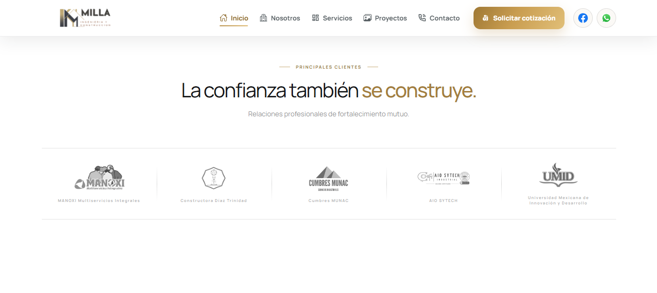Click the building icon beside Nosotros
Image resolution: width=657 pixels, height=293 pixels.
[x=263, y=18]
